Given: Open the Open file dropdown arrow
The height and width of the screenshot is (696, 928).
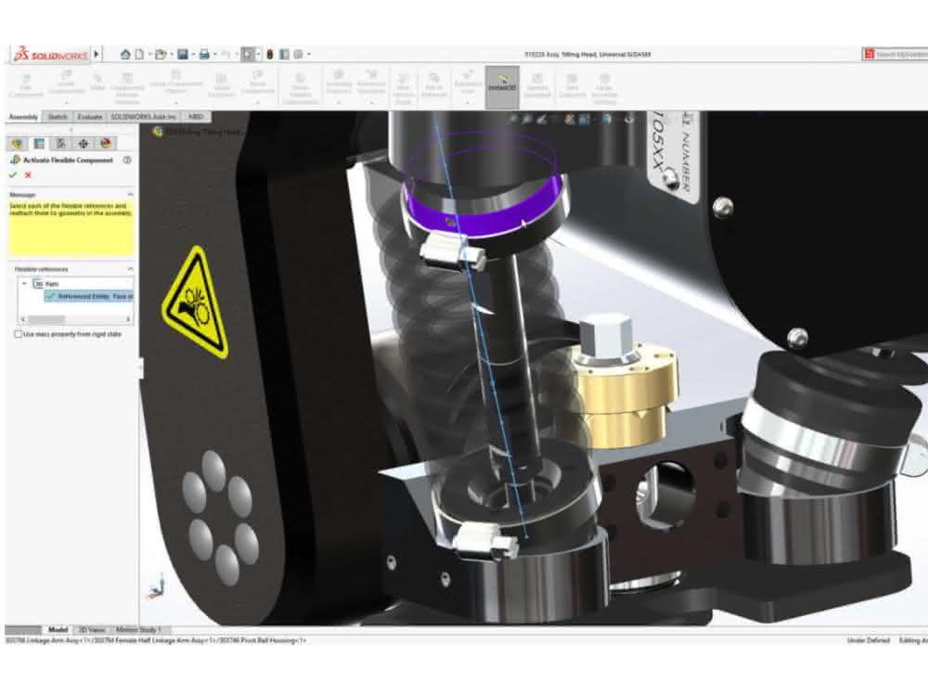Looking at the screenshot, I should coord(171,55).
